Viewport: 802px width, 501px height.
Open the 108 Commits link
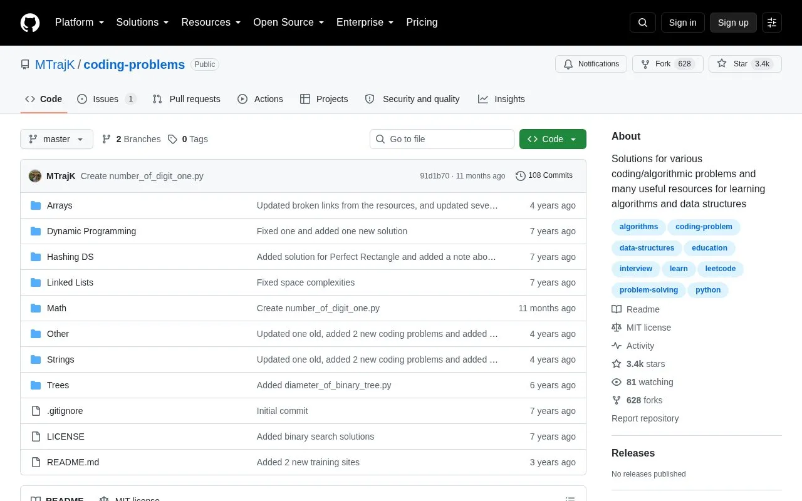click(544, 176)
